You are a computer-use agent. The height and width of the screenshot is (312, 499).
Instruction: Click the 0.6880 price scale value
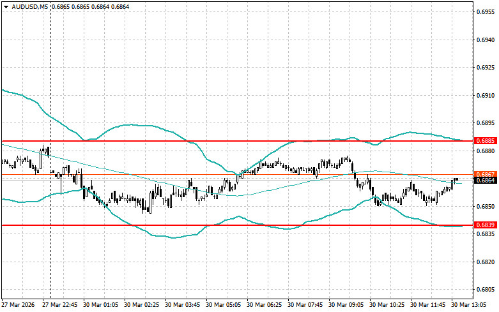pos(486,151)
